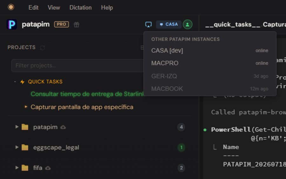
Task: Open the green user account icon
Action: (187, 24)
